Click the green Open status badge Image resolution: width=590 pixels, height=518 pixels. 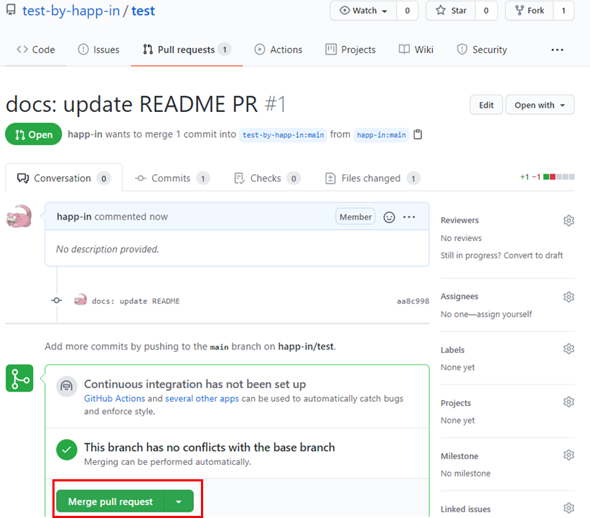pyautogui.click(x=34, y=134)
